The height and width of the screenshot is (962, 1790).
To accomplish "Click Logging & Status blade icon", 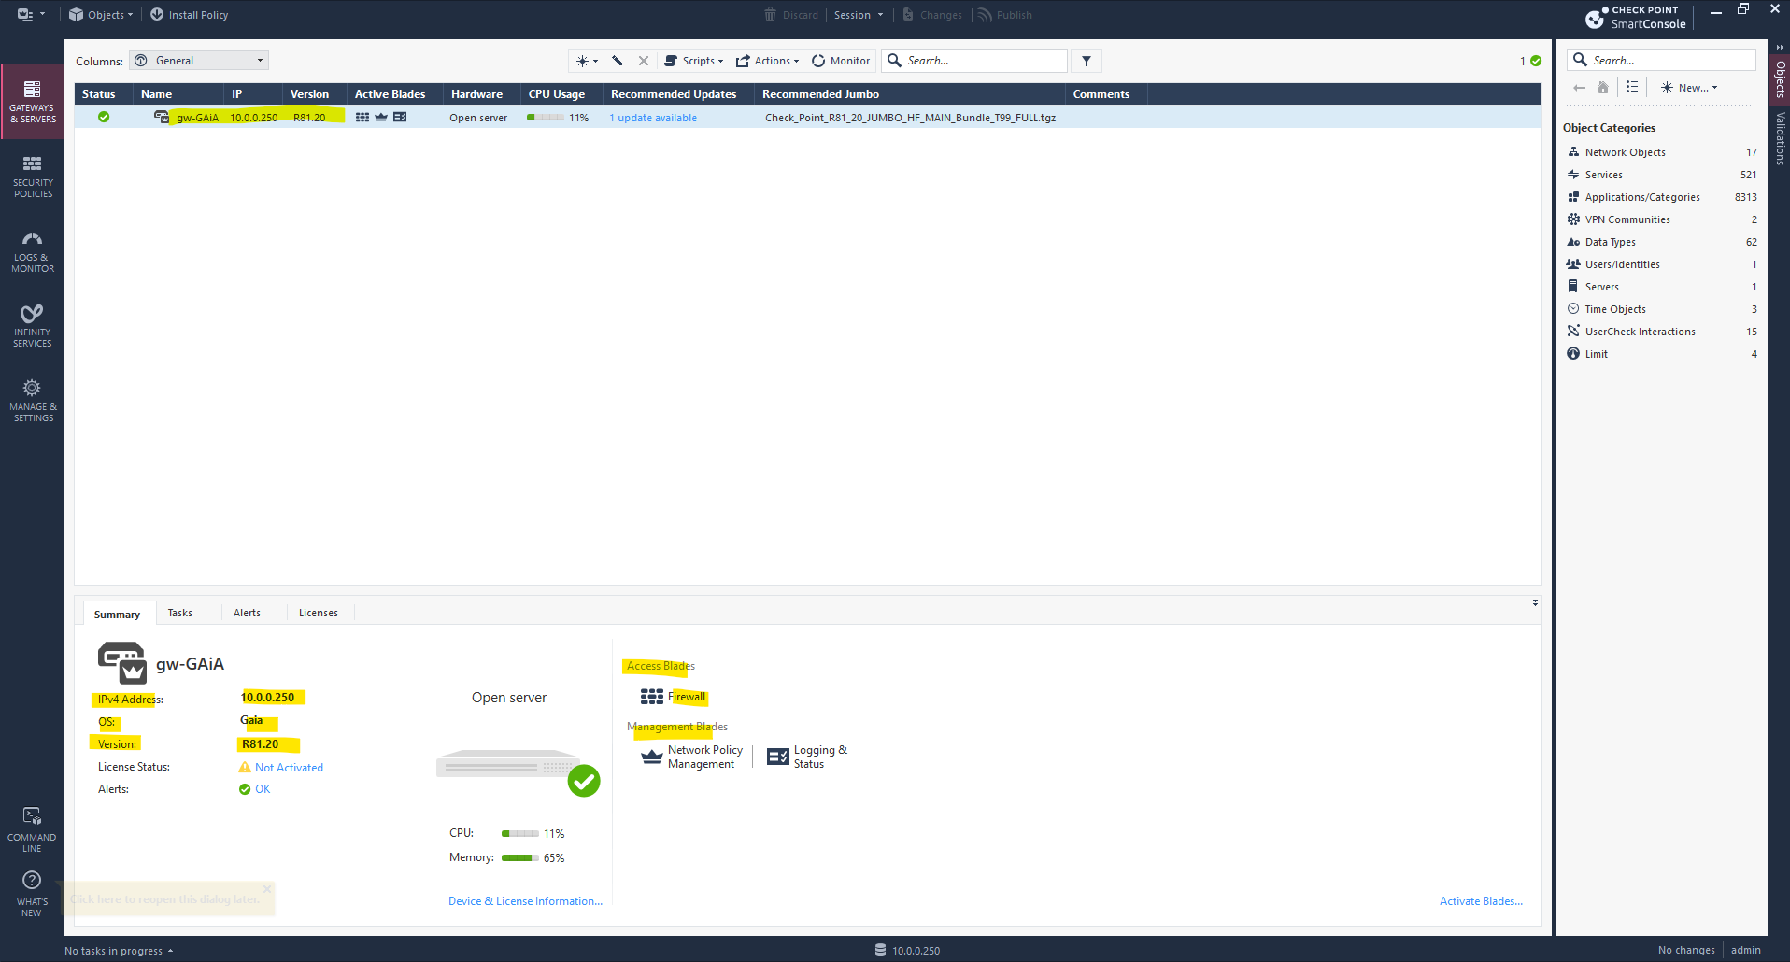I will point(777,757).
